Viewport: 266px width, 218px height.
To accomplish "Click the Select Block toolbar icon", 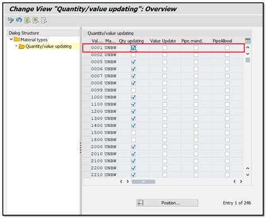I will pyautogui.click(x=35, y=20).
